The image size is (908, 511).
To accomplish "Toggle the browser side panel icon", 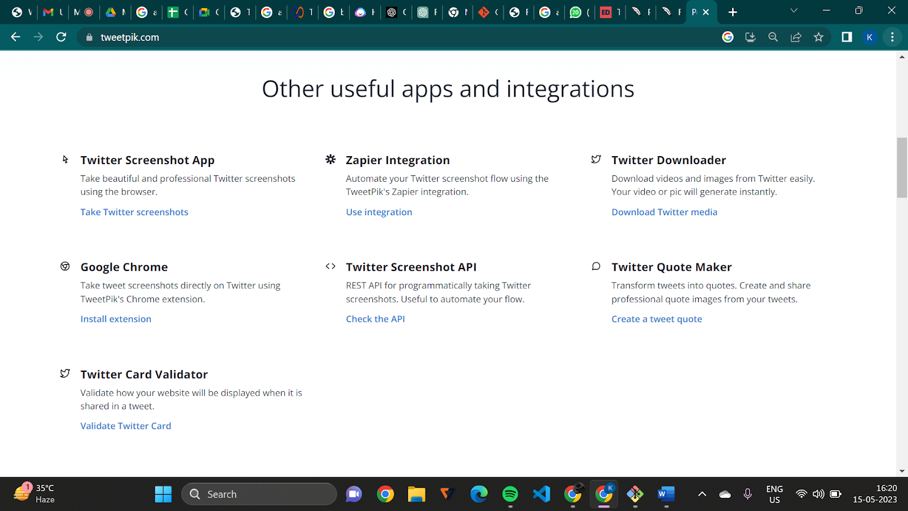I will tap(847, 37).
